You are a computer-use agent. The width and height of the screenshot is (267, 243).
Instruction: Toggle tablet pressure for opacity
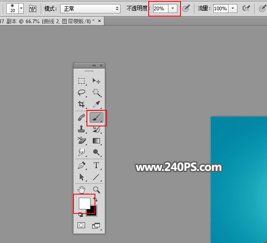pos(186,9)
